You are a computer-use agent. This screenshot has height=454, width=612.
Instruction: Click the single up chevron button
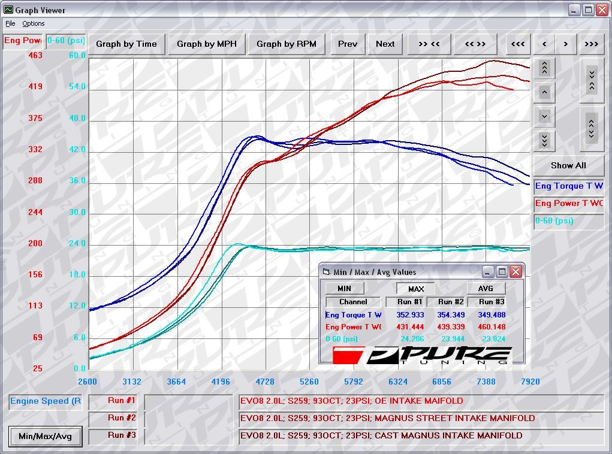point(544,92)
